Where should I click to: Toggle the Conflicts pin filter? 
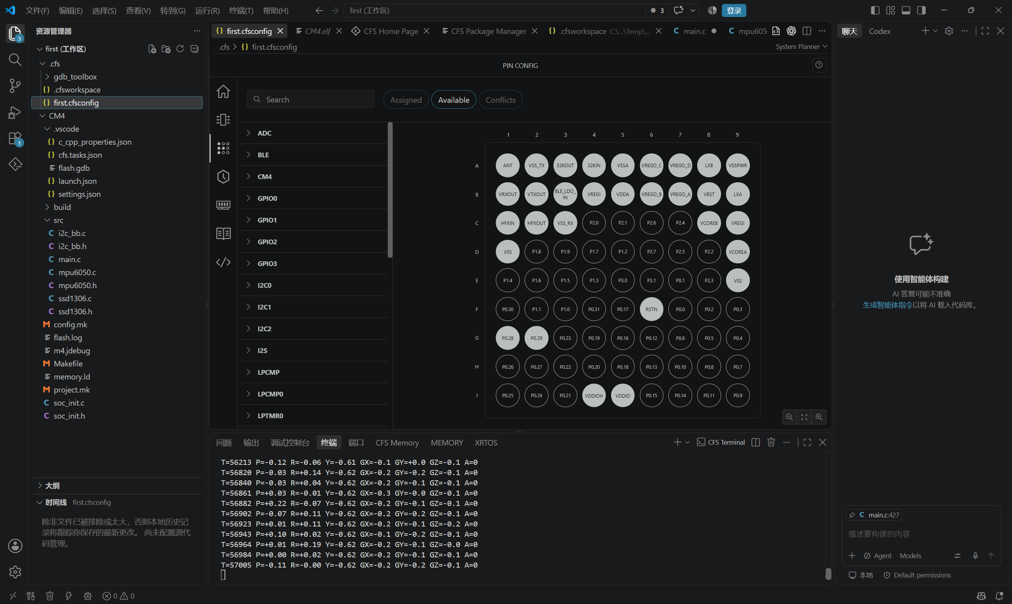[x=500, y=100]
